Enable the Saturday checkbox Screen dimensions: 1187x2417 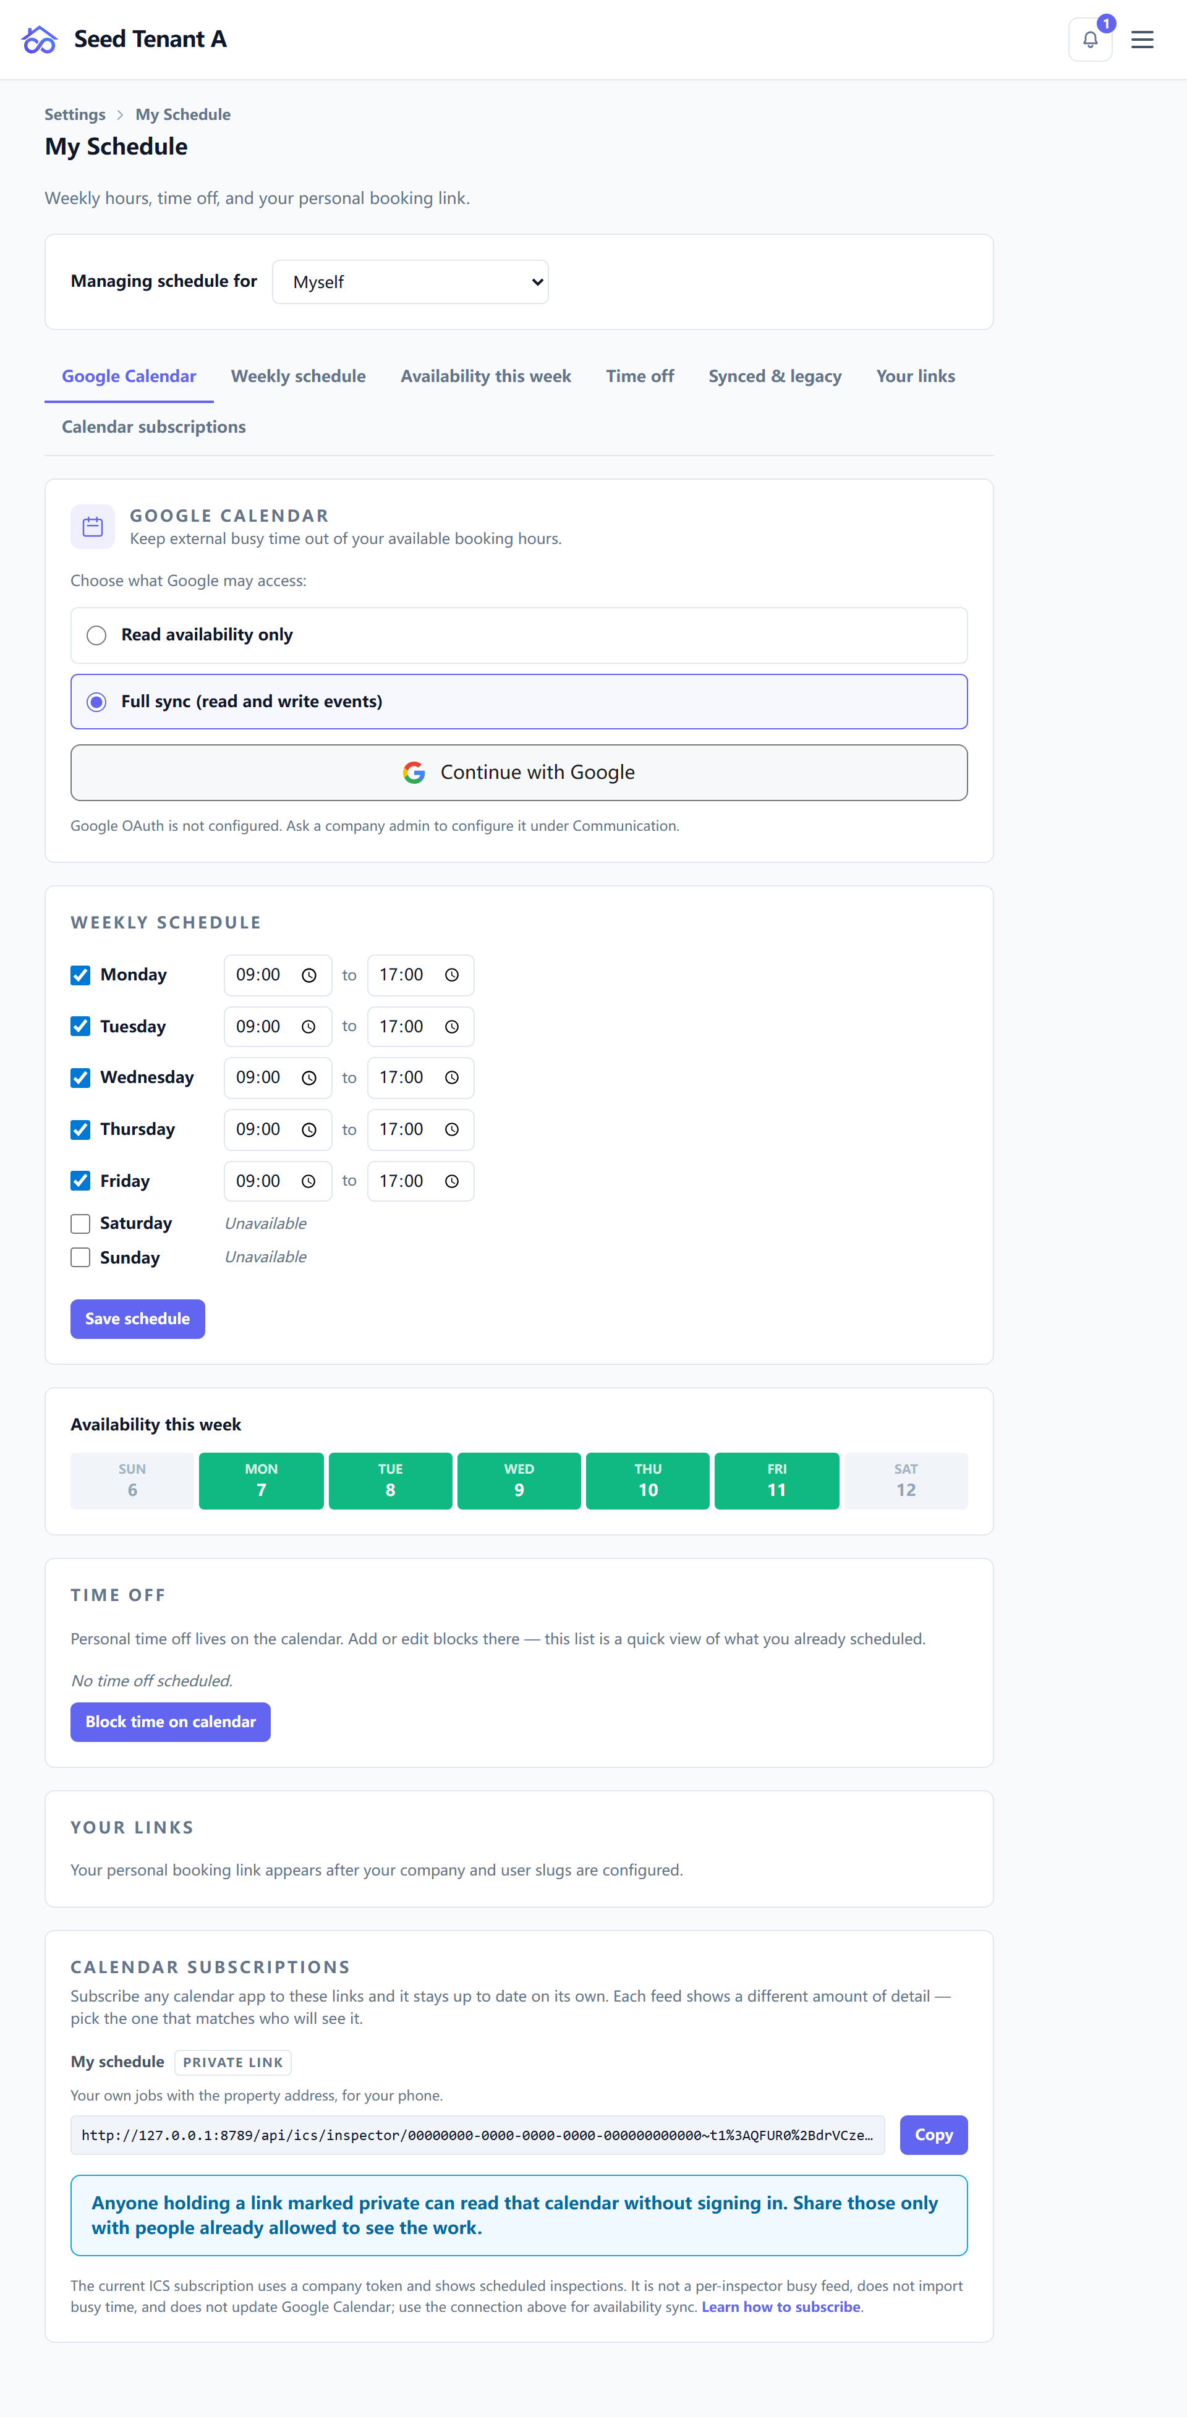(81, 1223)
